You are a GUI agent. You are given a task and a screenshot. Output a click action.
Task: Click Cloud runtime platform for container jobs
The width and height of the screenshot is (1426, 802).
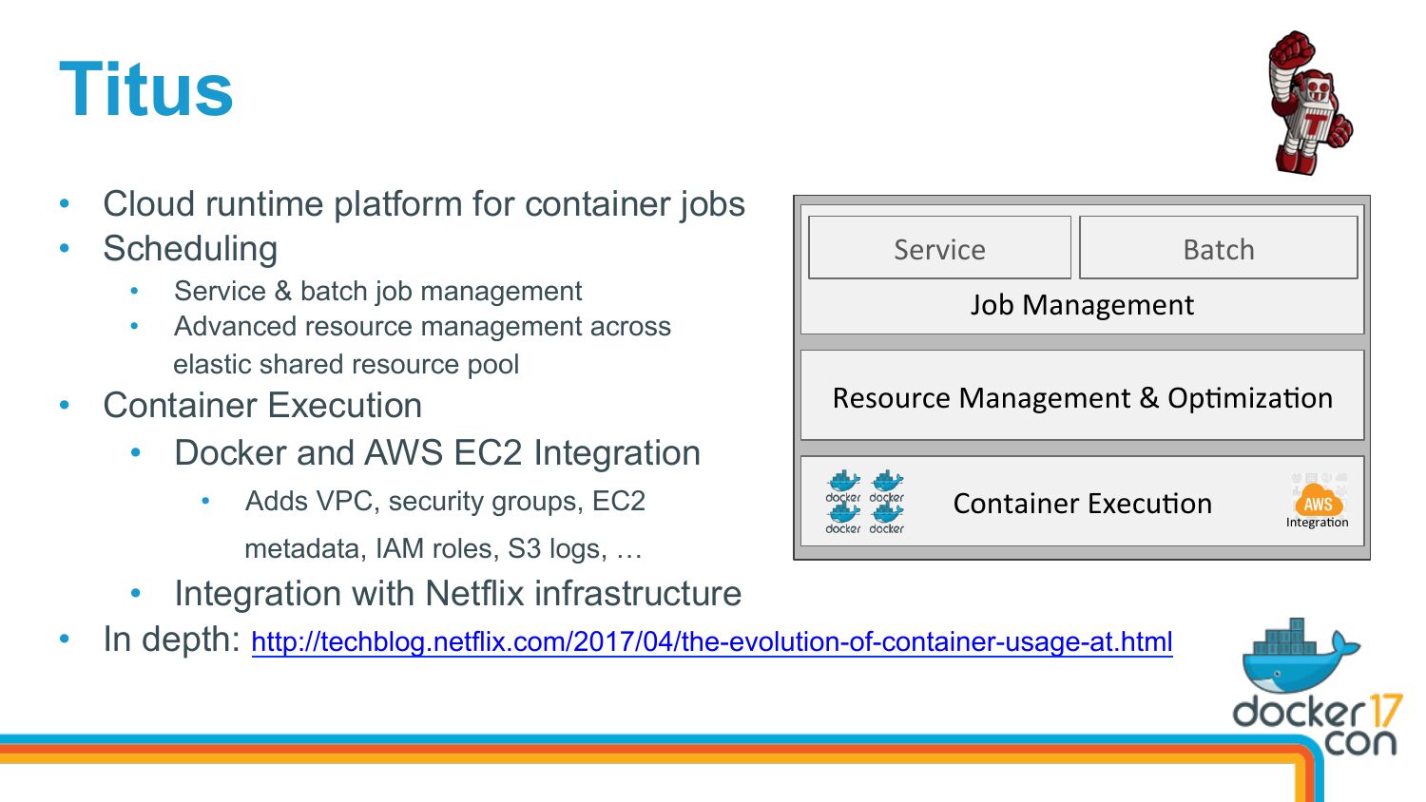pyautogui.click(x=424, y=204)
